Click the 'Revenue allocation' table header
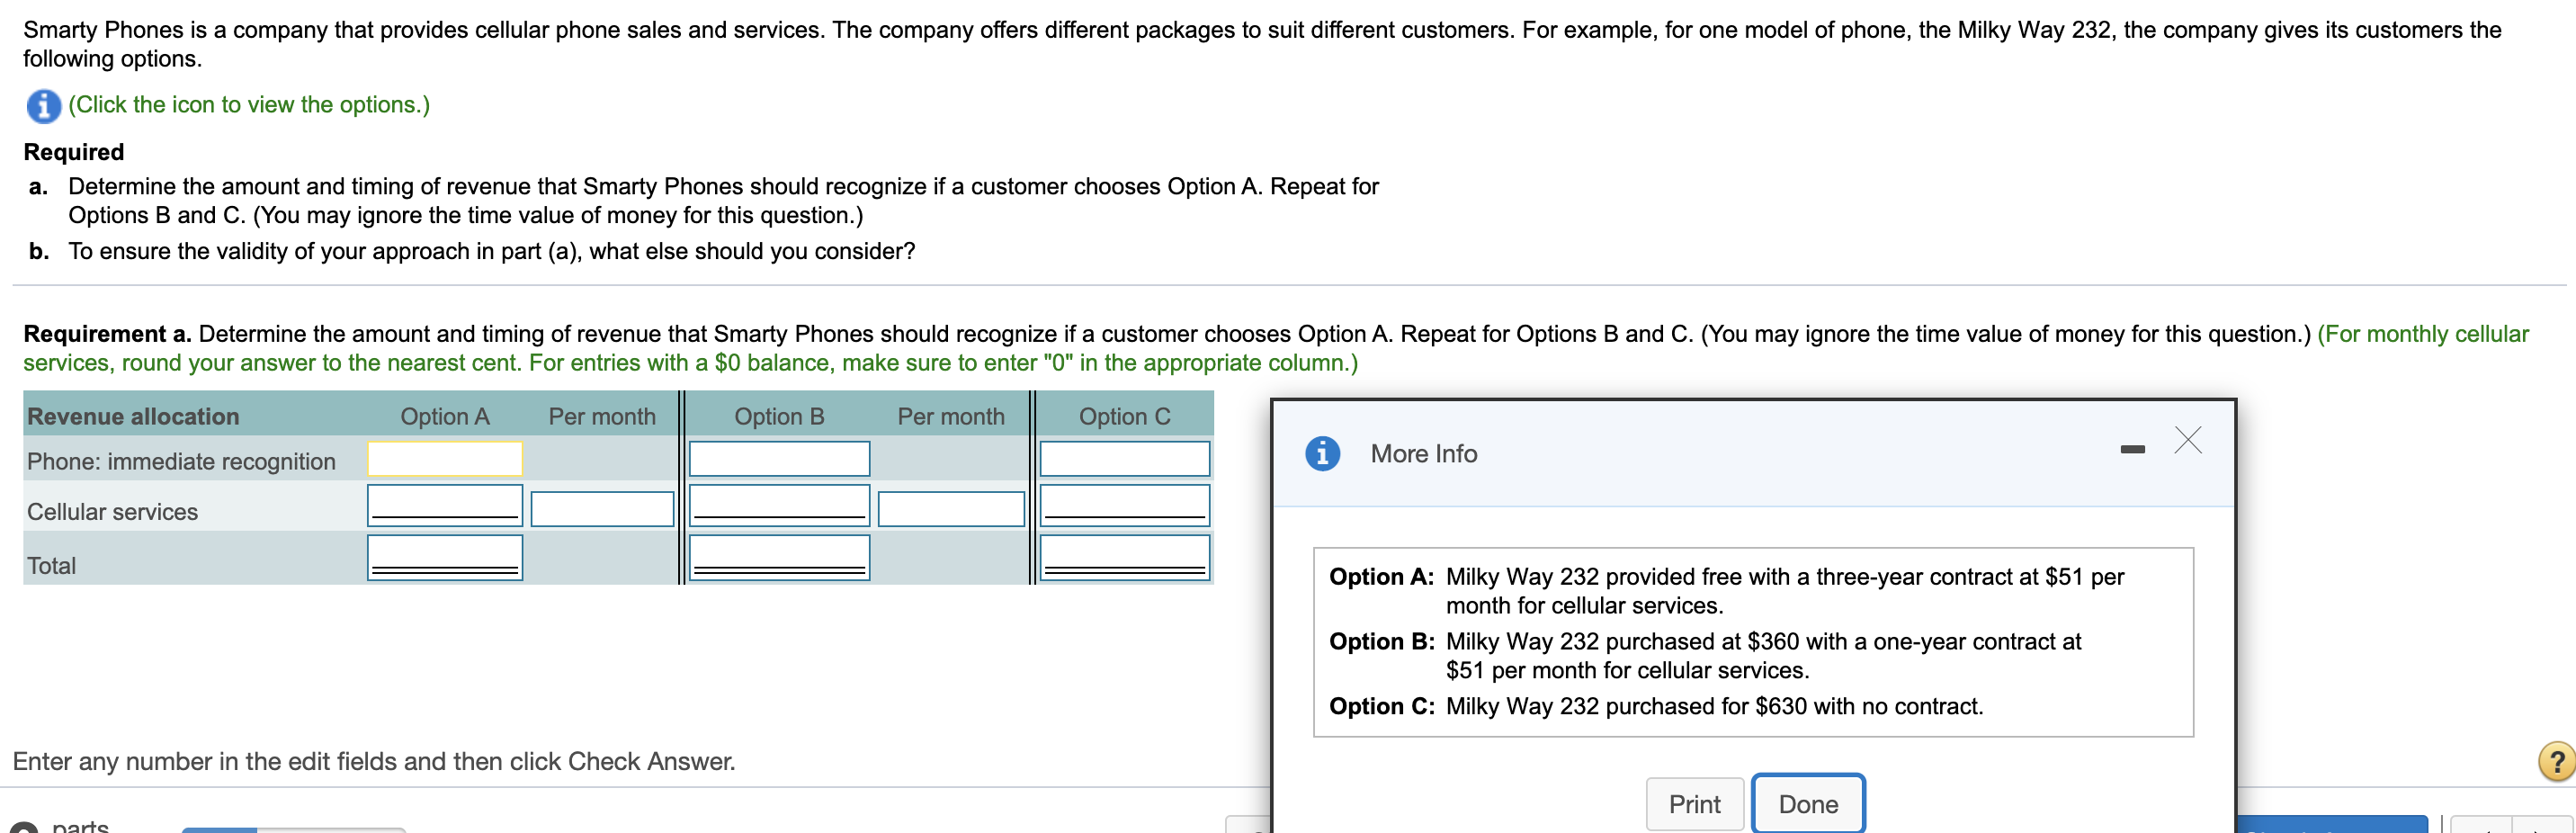 [133, 416]
